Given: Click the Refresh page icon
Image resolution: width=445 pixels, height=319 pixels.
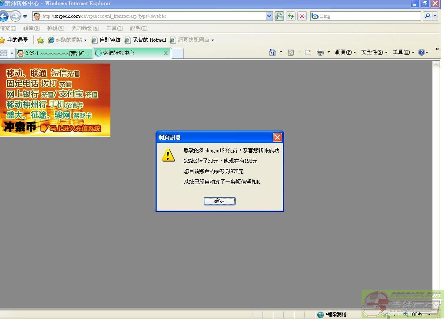Looking at the screenshot, I should click(291, 16).
